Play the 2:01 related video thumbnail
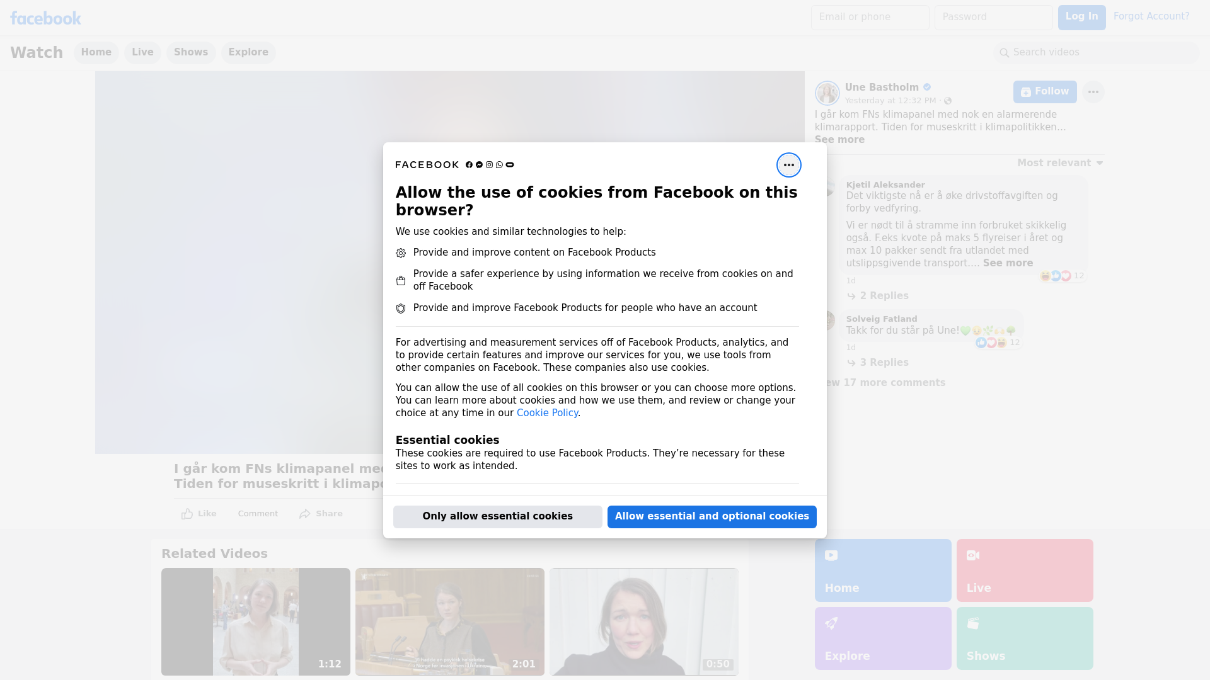The width and height of the screenshot is (1210, 680). (449, 621)
